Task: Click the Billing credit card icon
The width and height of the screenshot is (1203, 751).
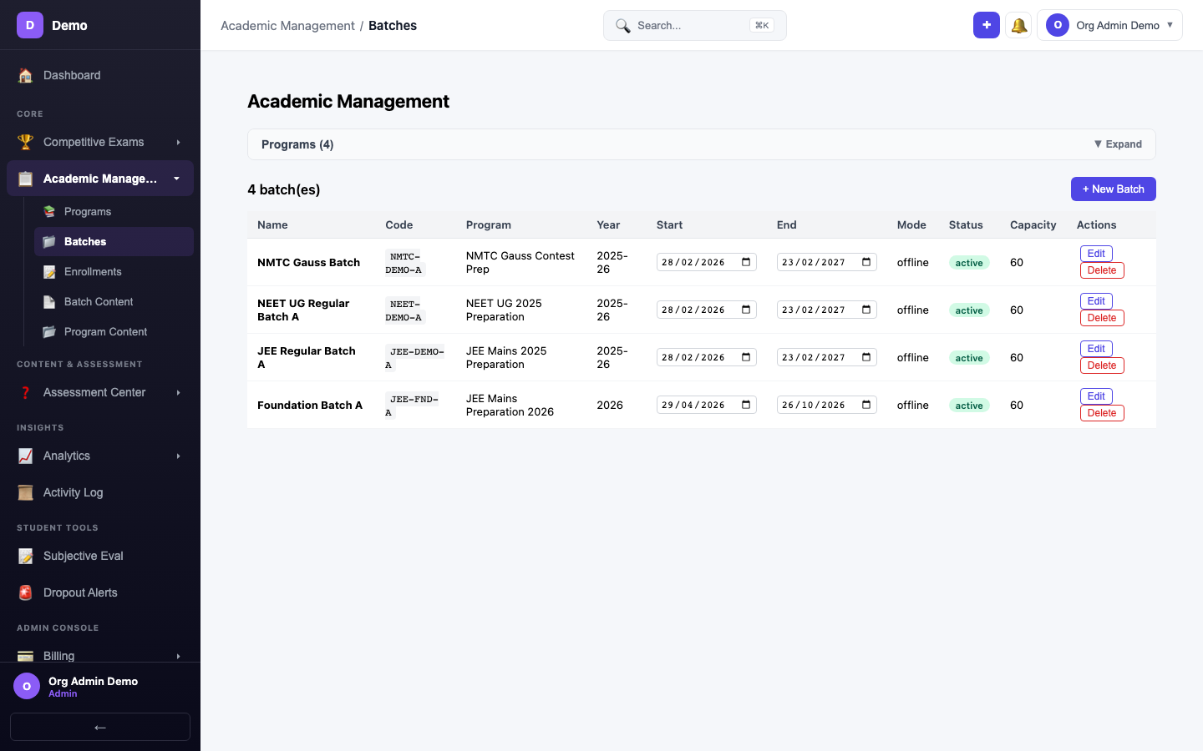Action: (26, 656)
